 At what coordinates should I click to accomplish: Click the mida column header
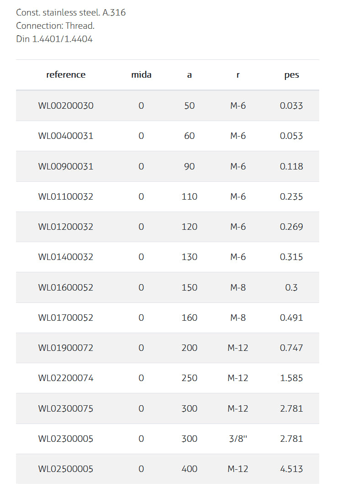[x=141, y=74]
